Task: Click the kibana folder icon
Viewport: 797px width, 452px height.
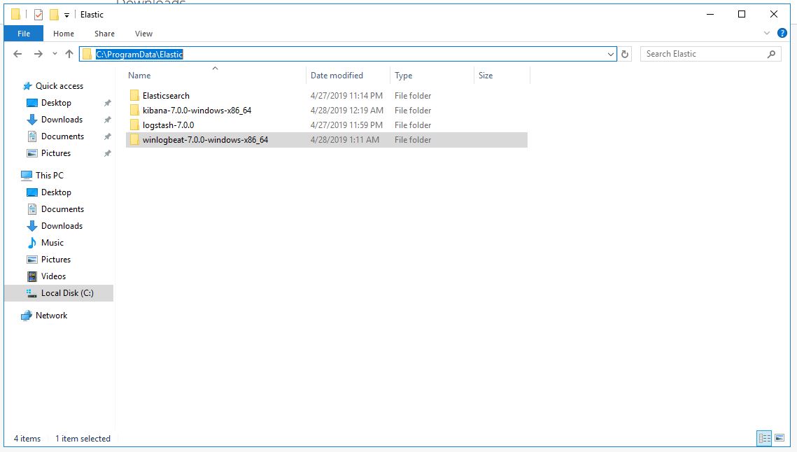Action: pyautogui.click(x=134, y=111)
